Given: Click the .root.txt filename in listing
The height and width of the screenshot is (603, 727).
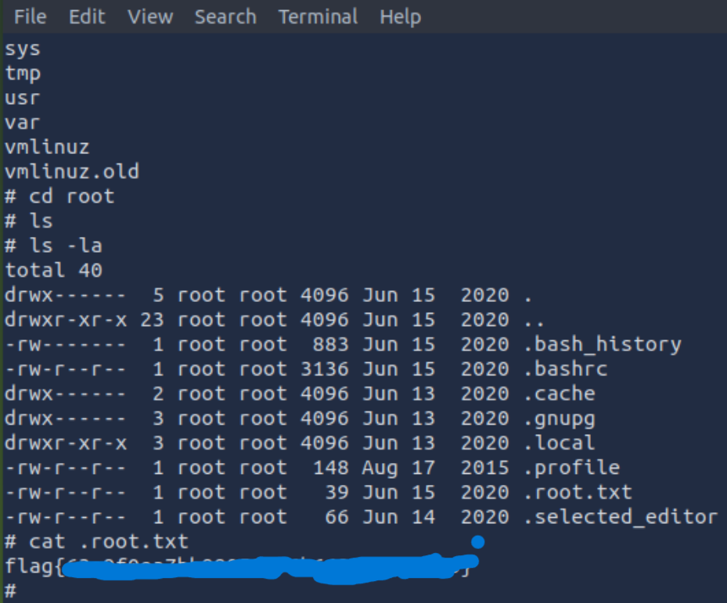Looking at the screenshot, I should point(578,492).
